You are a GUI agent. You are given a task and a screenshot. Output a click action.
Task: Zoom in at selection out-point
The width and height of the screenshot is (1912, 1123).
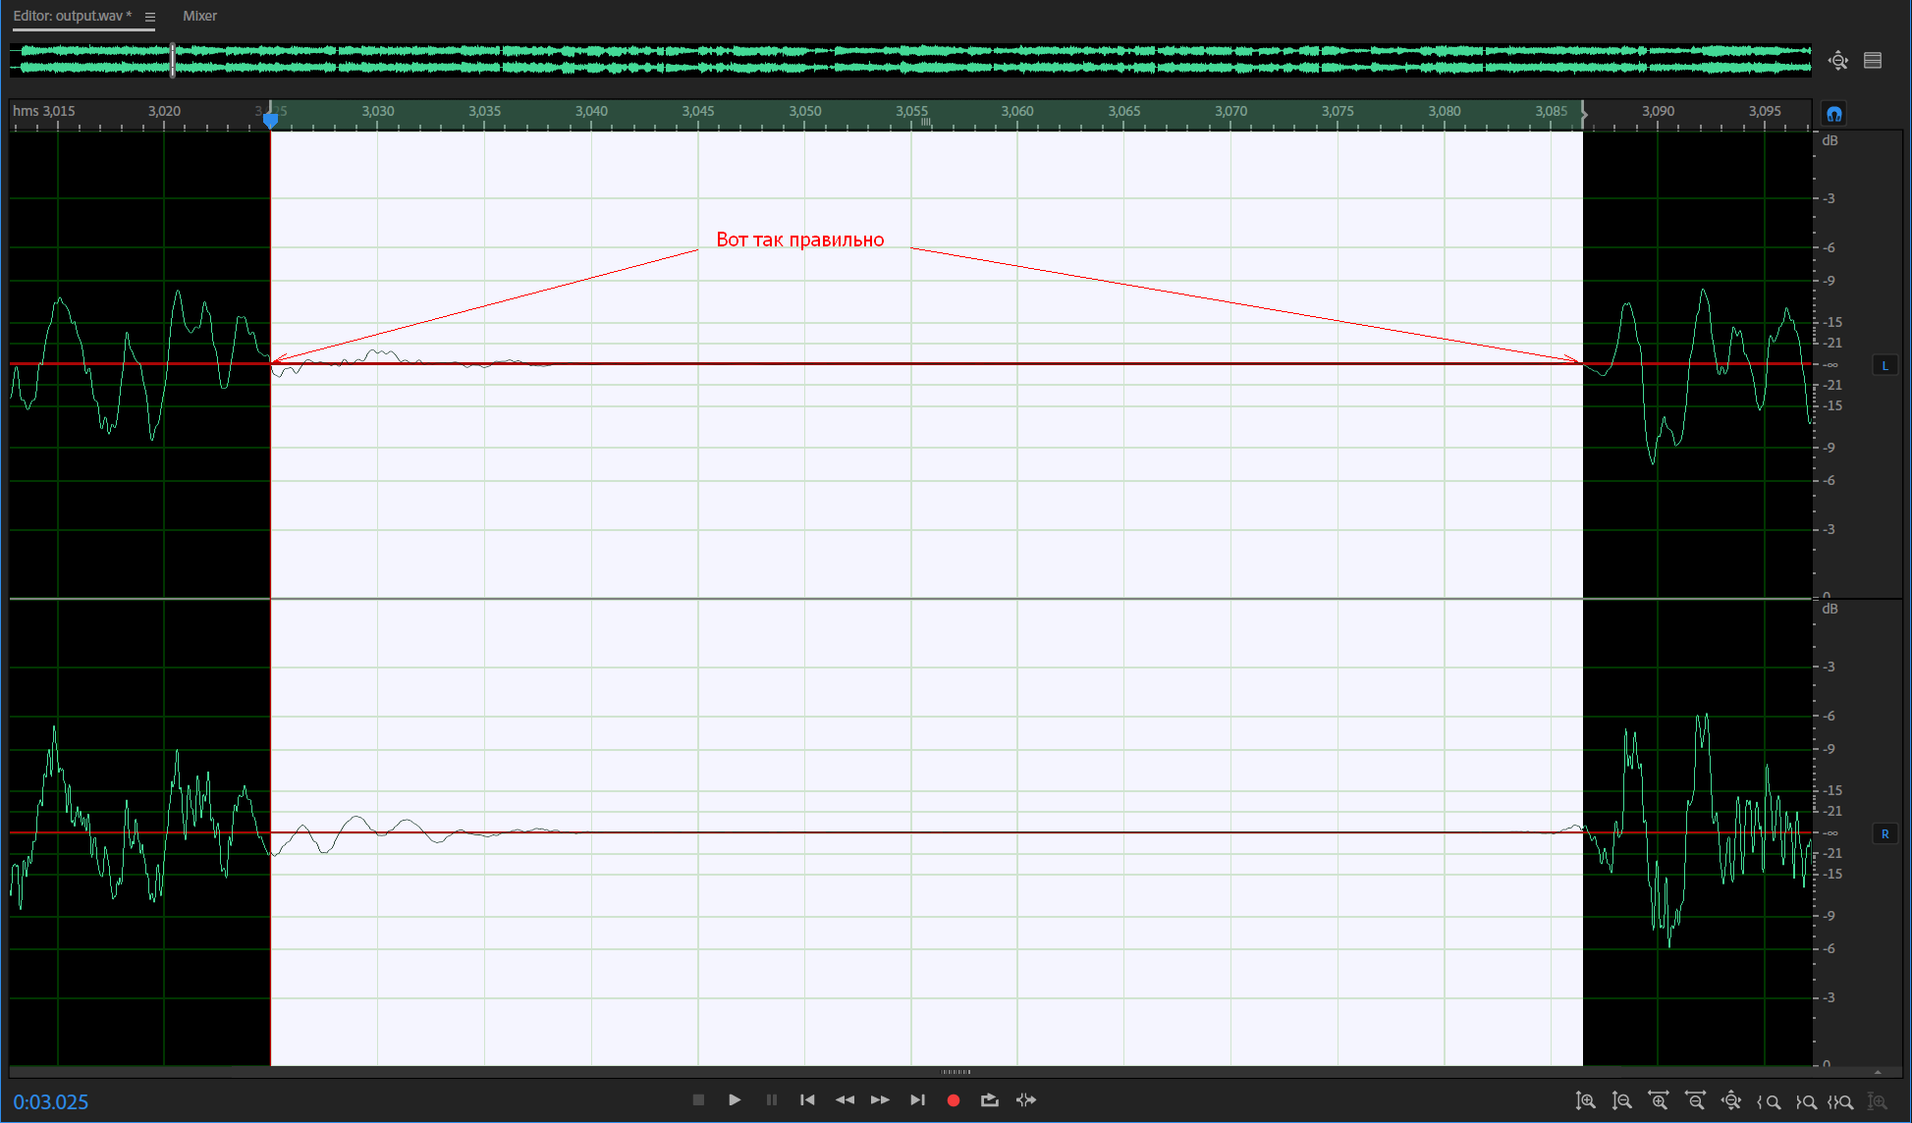pos(1805,1102)
